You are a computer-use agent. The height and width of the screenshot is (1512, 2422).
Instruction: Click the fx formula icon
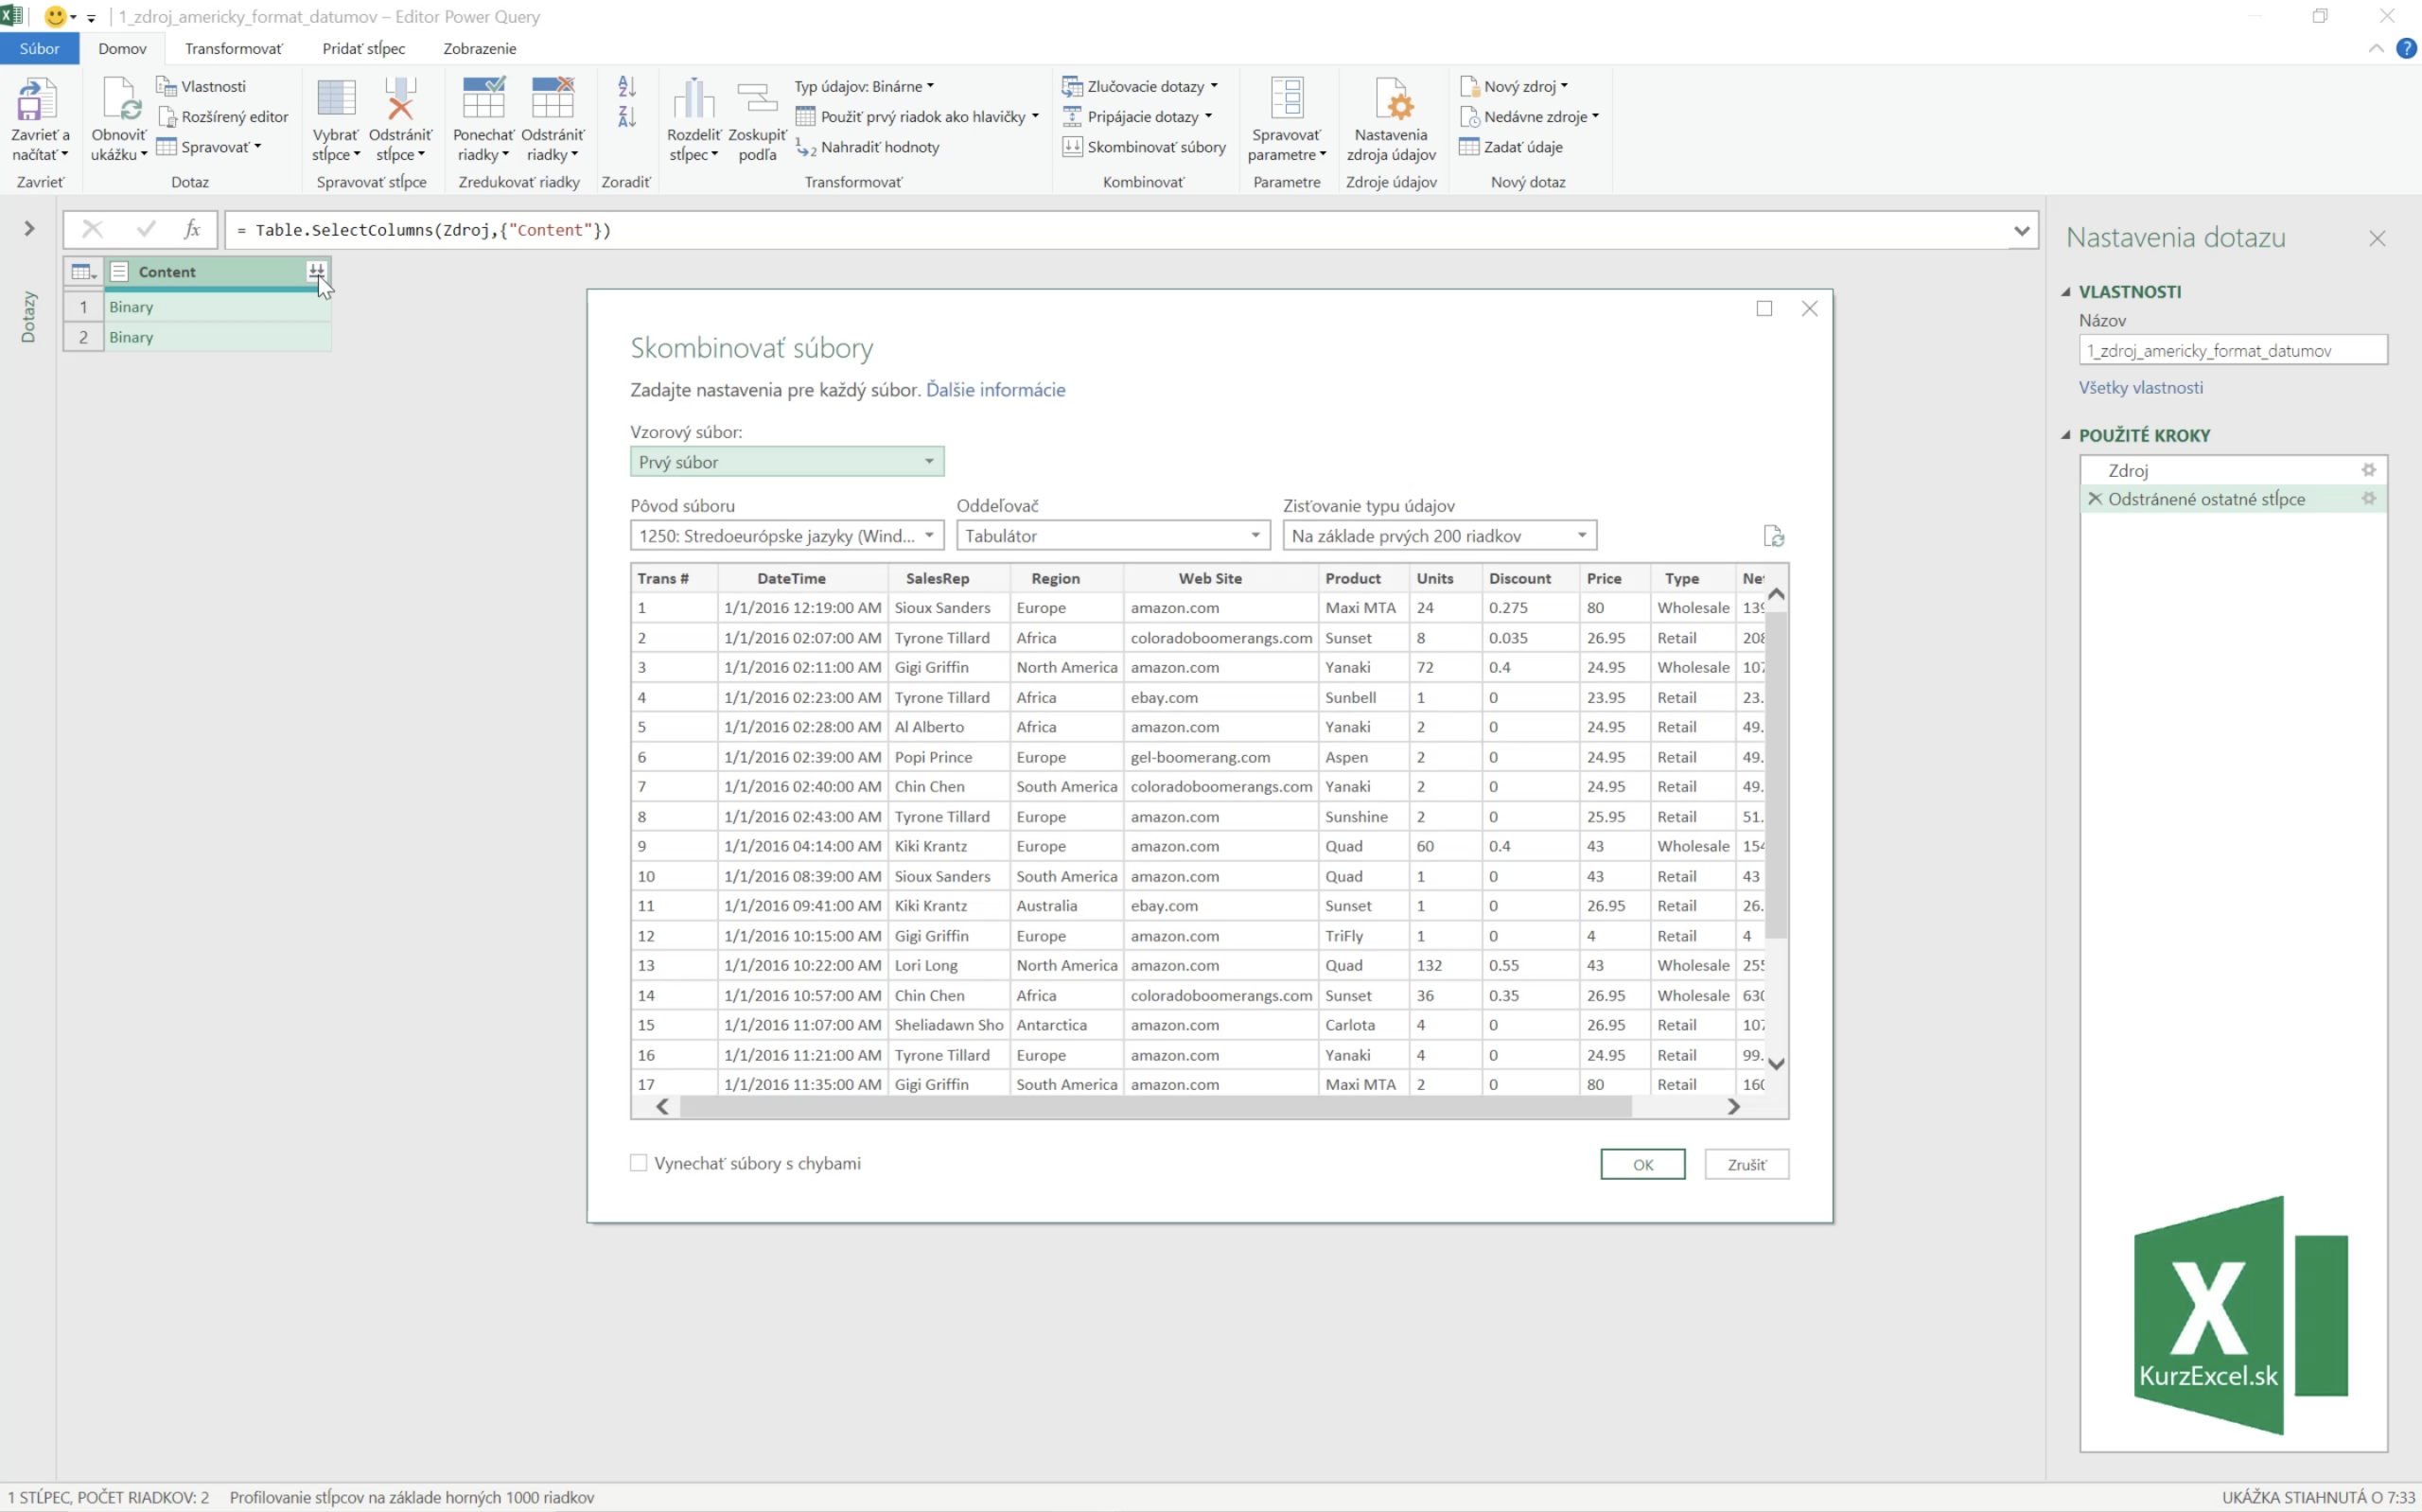click(192, 230)
